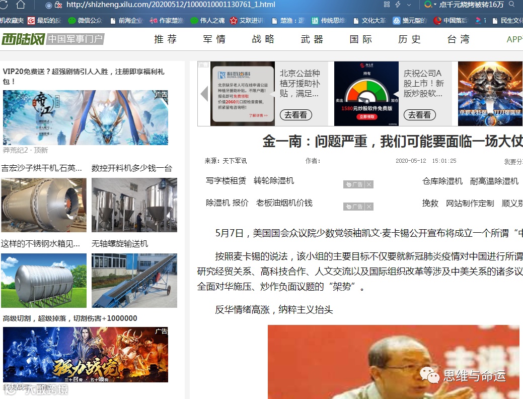523x399 pixels.
Task: Click the 除湿机 报价 ad link
Action: (227, 203)
